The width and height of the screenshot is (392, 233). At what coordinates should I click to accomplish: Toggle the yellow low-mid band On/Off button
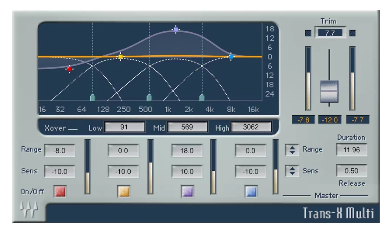[x=124, y=192]
